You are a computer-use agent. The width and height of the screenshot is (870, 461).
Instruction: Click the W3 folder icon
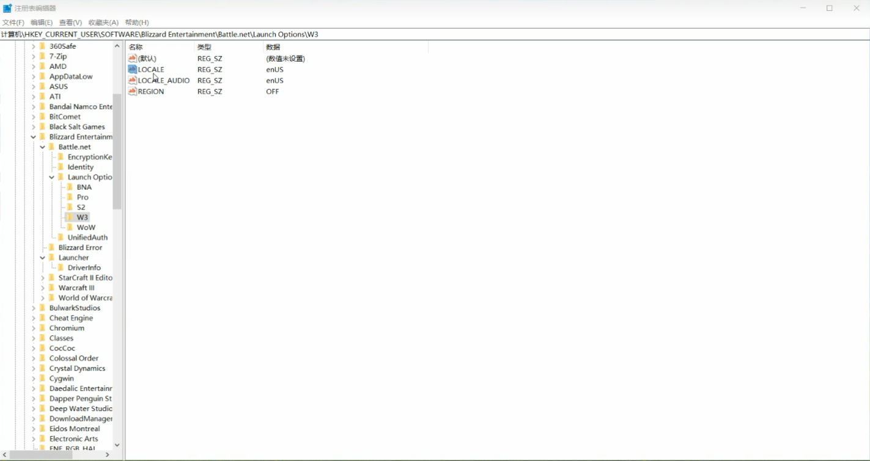click(x=70, y=217)
